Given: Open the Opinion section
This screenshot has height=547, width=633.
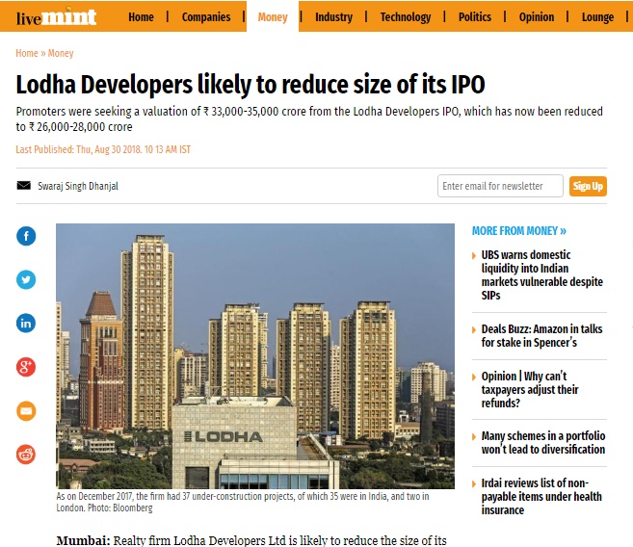Looking at the screenshot, I should [537, 17].
